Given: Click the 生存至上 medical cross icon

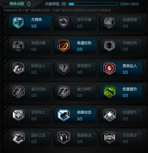Looking at the screenshot, I should coord(18,115).
